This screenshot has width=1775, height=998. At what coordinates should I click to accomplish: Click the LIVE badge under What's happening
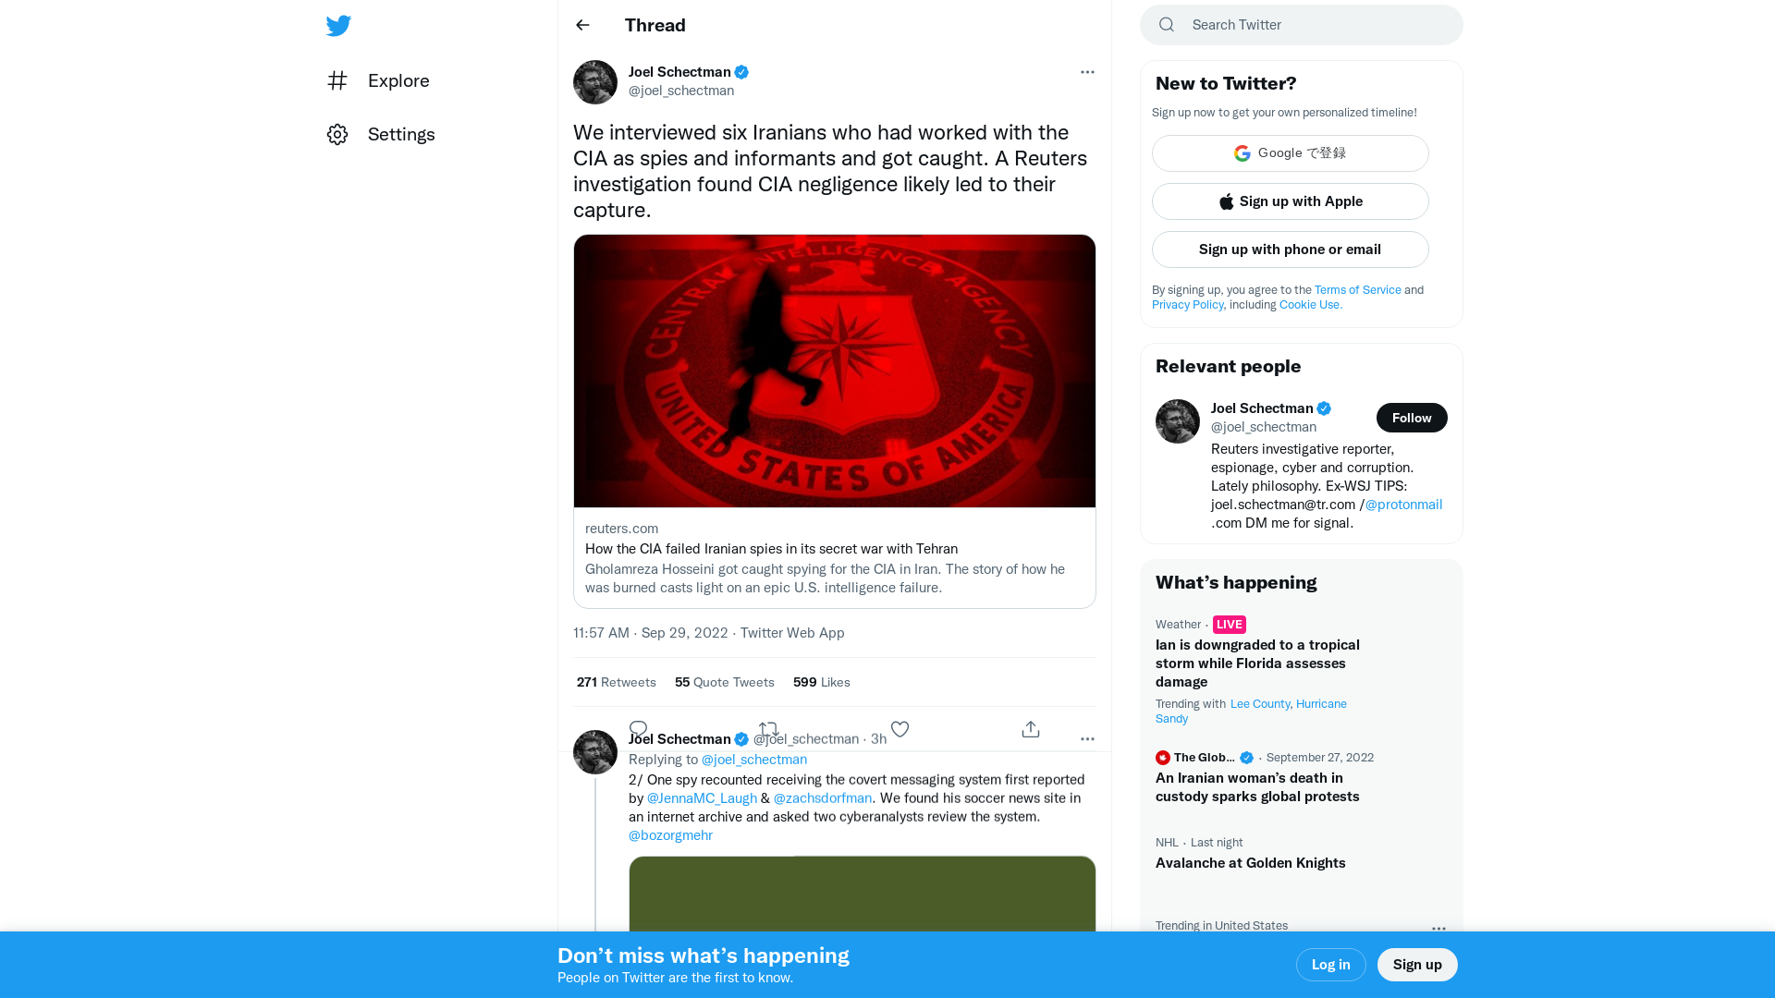(x=1230, y=624)
